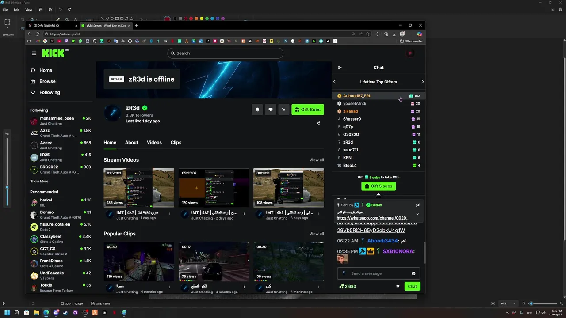This screenshot has width=566, height=318.
Task: Open the WhatsApp channel link in the pinned message
Action: [373, 218]
